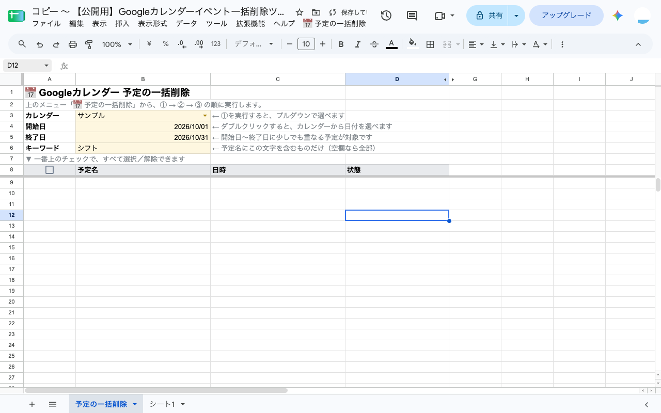The width and height of the screenshot is (661, 413).
Task: Click the font size input field
Action: pos(306,44)
